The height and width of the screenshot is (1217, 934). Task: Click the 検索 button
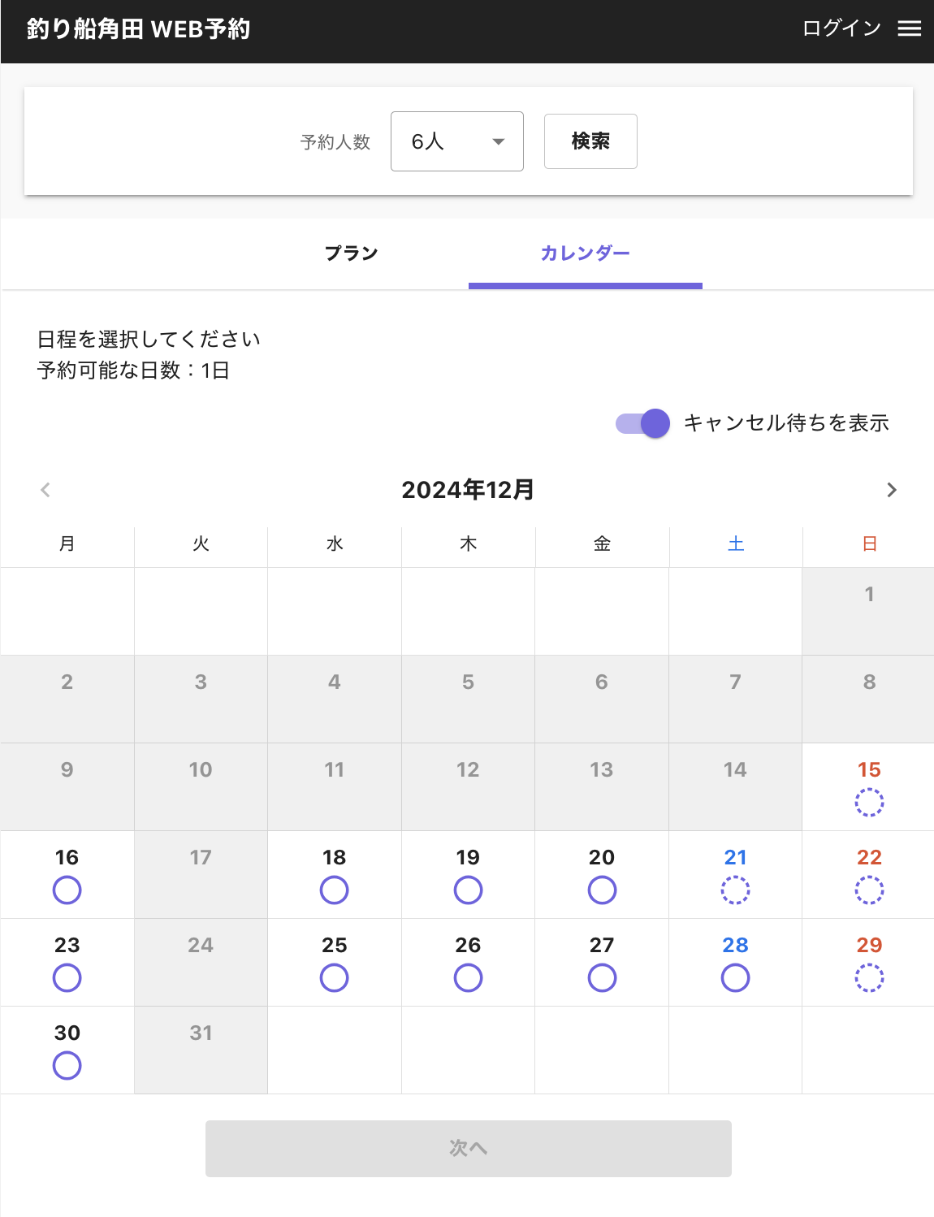pos(590,141)
